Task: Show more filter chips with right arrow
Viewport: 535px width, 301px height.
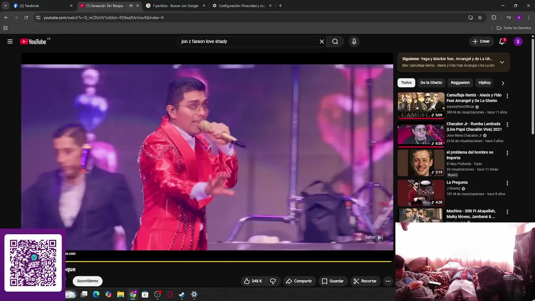Action: point(503,83)
